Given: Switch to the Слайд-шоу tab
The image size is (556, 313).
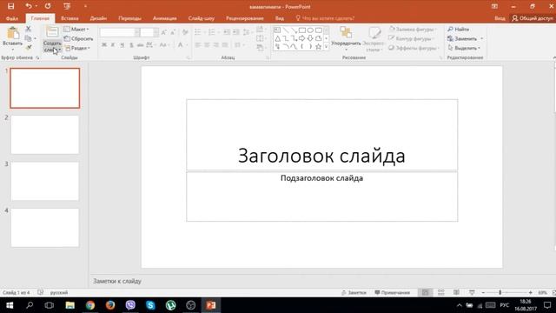Looking at the screenshot, I should 201,18.
